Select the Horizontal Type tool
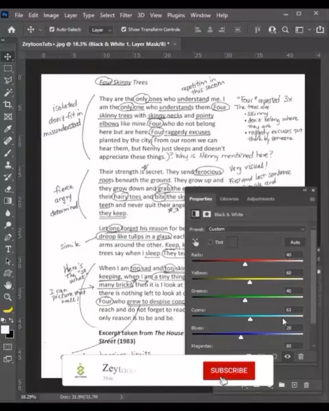The width and height of the screenshot is (329, 411). coord(8,249)
